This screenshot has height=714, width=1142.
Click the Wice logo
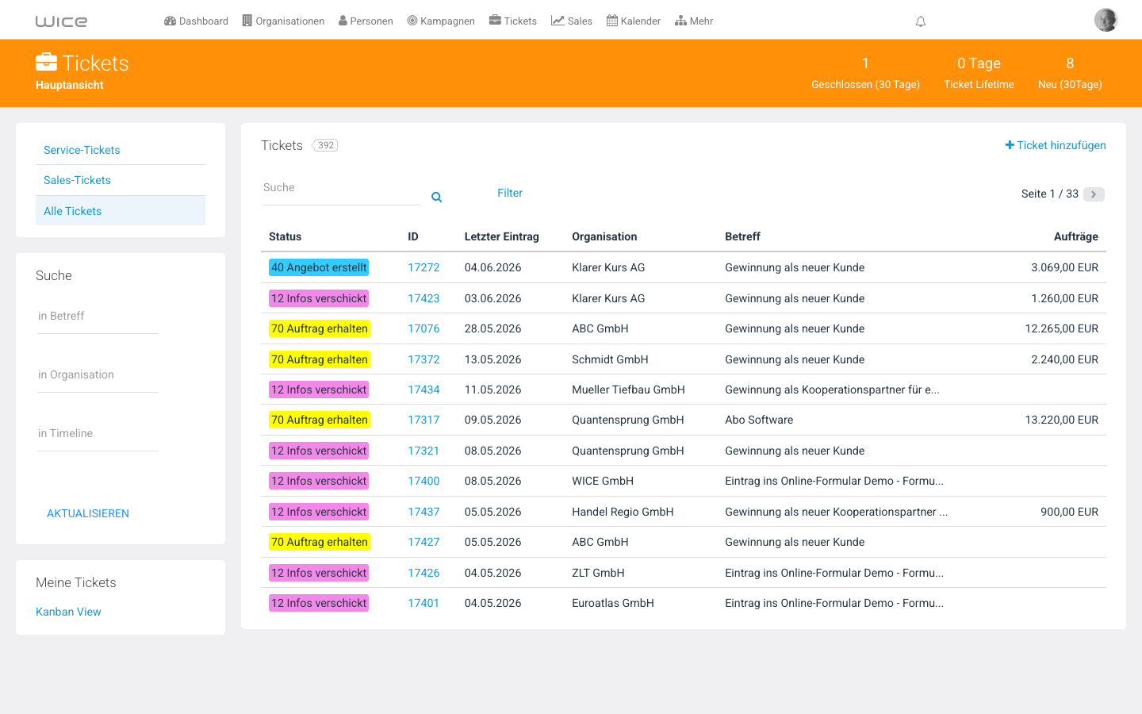tap(61, 21)
